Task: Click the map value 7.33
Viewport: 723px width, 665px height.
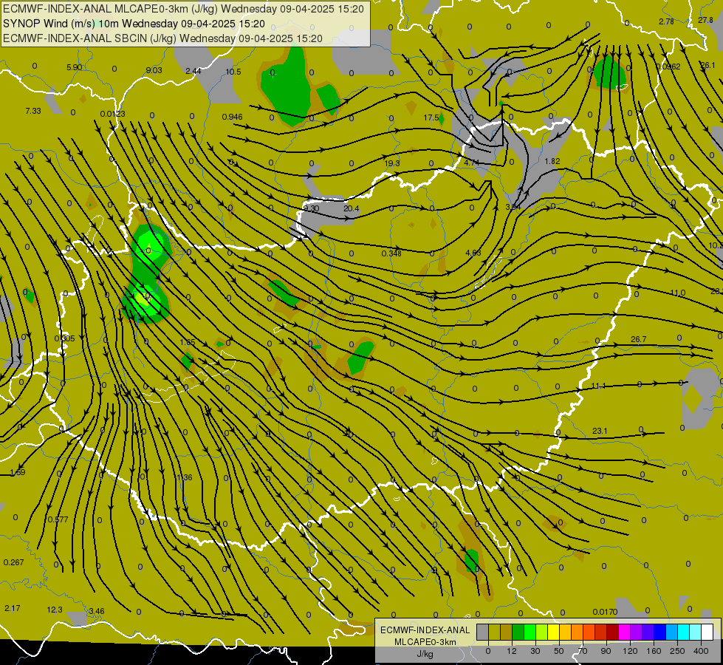Action: 33,111
